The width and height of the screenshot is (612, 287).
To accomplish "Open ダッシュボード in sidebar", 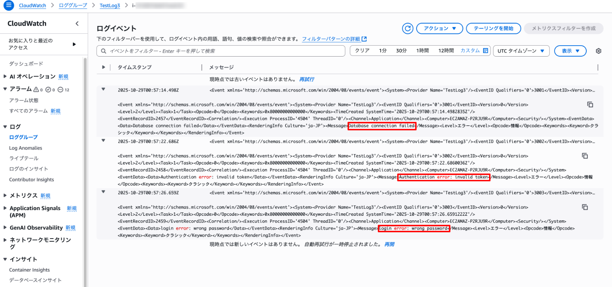I will (x=26, y=64).
